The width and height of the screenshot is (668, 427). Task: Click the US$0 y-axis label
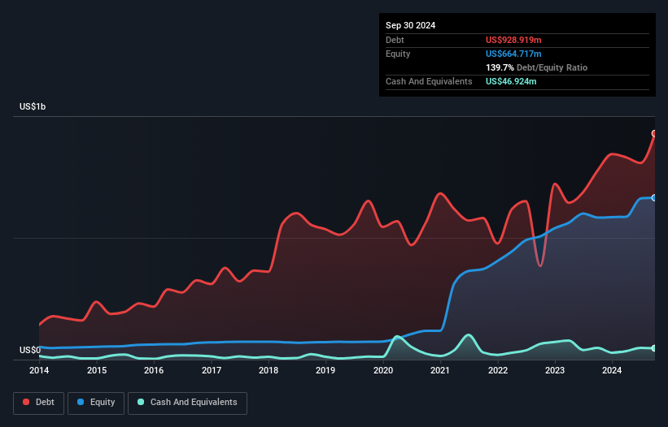30,350
